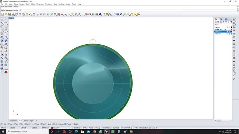Enable the Disable osnap checkbox
This screenshot has width=239, height=134.
[72, 124]
